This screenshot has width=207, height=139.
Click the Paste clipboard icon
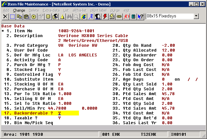[27, 16]
